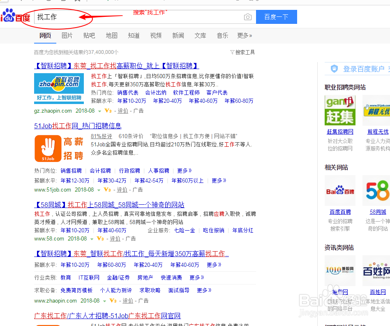Click the 七险一金 link

pos(185,231)
